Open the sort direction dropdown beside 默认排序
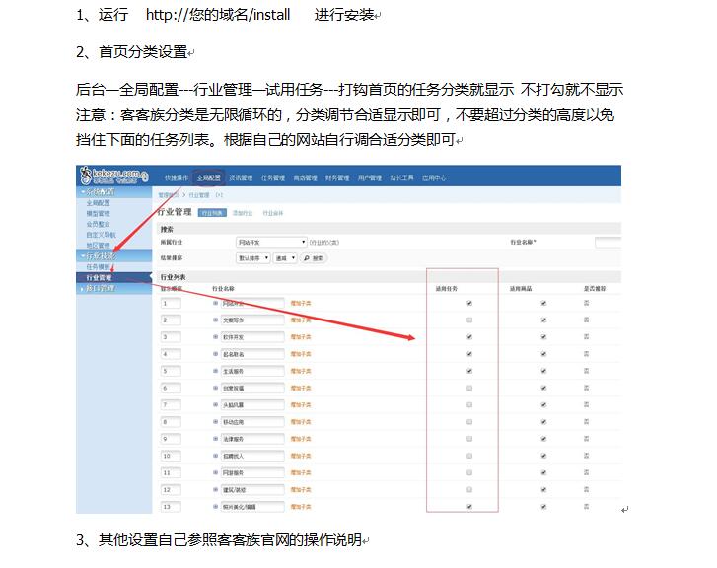The height and width of the screenshot is (568, 717). click(x=285, y=258)
